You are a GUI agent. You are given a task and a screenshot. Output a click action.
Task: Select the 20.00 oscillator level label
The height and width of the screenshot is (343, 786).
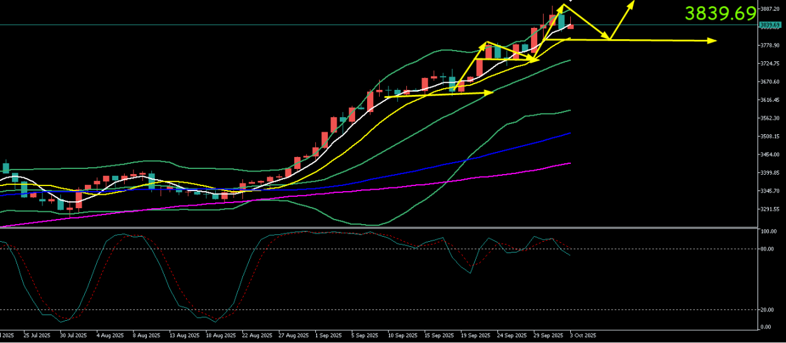[768, 310]
